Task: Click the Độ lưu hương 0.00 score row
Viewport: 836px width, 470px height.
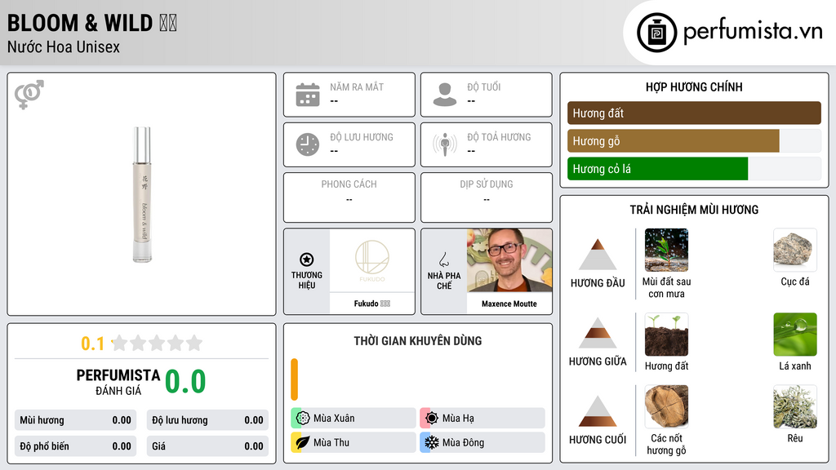Action: tap(207, 420)
